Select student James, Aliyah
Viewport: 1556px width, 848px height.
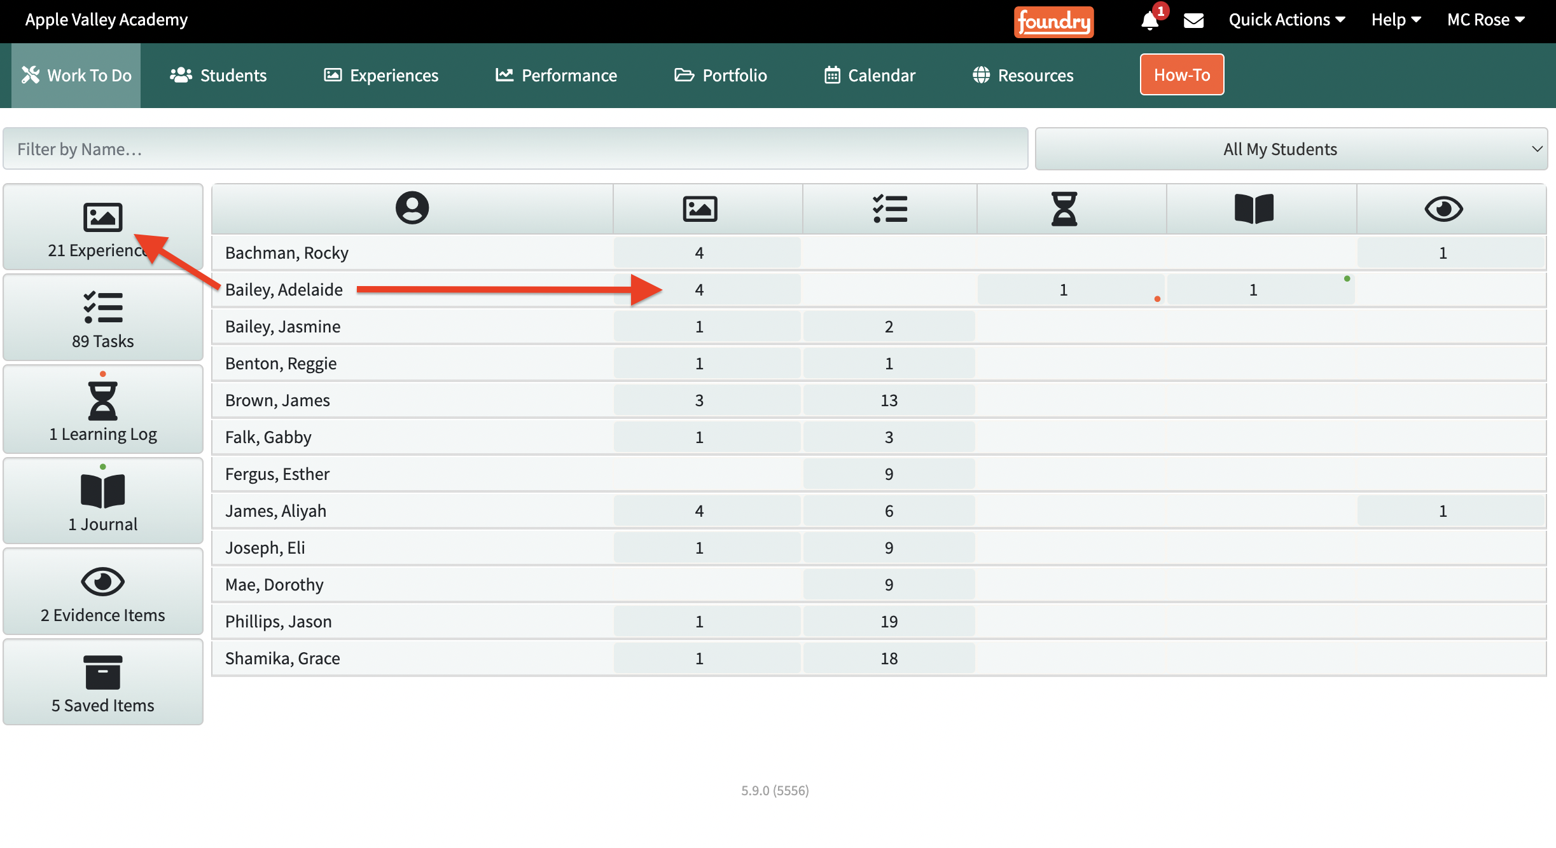click(275, 511)
